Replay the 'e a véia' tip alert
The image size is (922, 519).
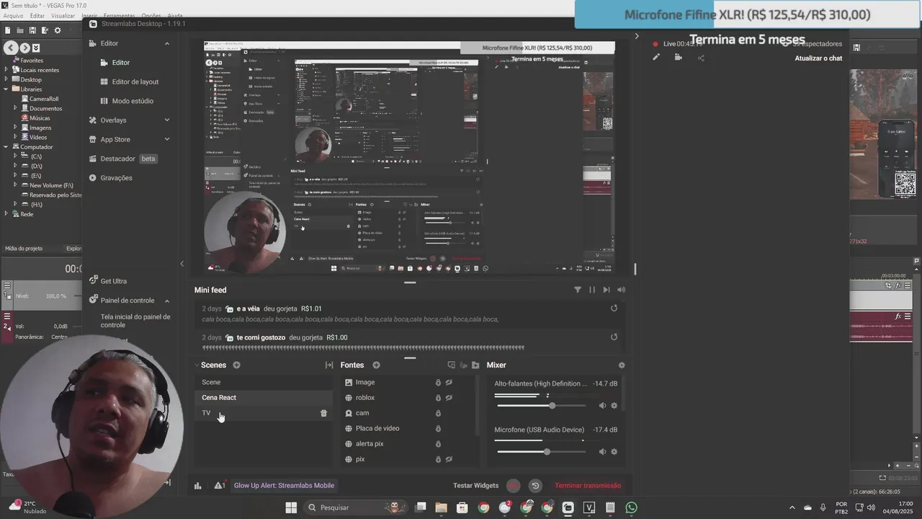[x=614, y=309]
